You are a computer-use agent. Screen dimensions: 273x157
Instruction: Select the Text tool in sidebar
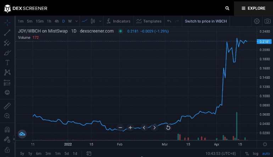7,62
